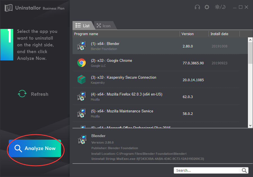Maximize the Uninstallor window

[241, 7]
